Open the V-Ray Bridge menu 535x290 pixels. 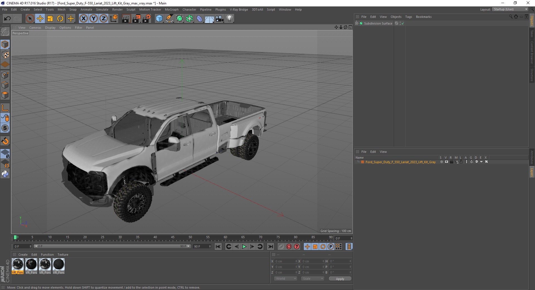point(239,9)
